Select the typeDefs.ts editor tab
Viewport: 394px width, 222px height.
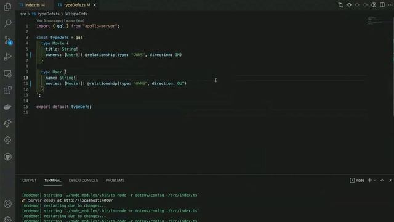74,5
